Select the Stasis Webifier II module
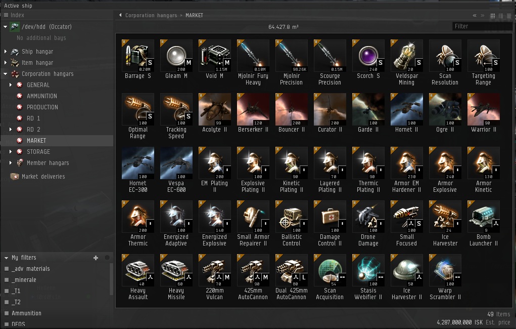The image size is (516, 329). 368,277
